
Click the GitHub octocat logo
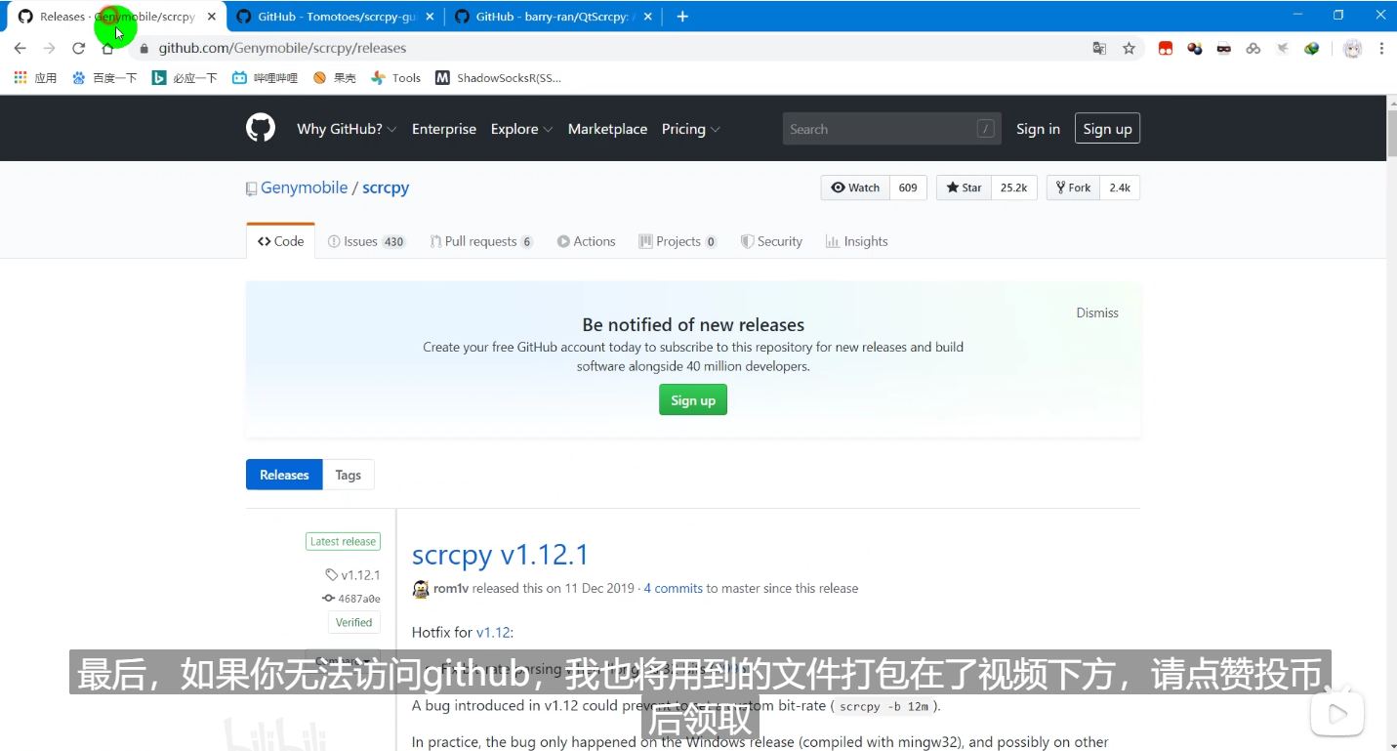[260, 127]
